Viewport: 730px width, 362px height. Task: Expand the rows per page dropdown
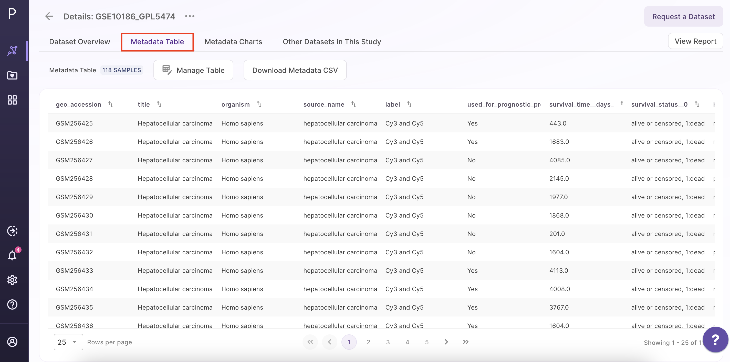pos(68,342)
